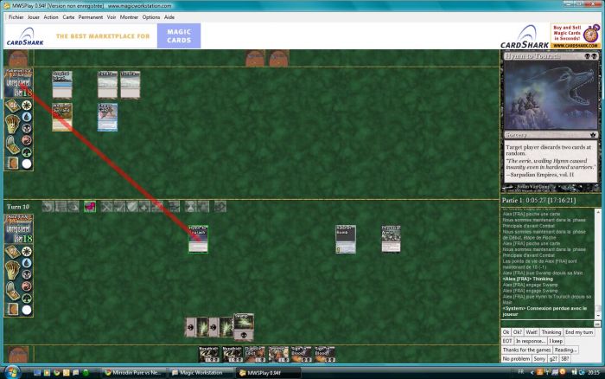Click your colorless mana white circle

click(27, 310)
